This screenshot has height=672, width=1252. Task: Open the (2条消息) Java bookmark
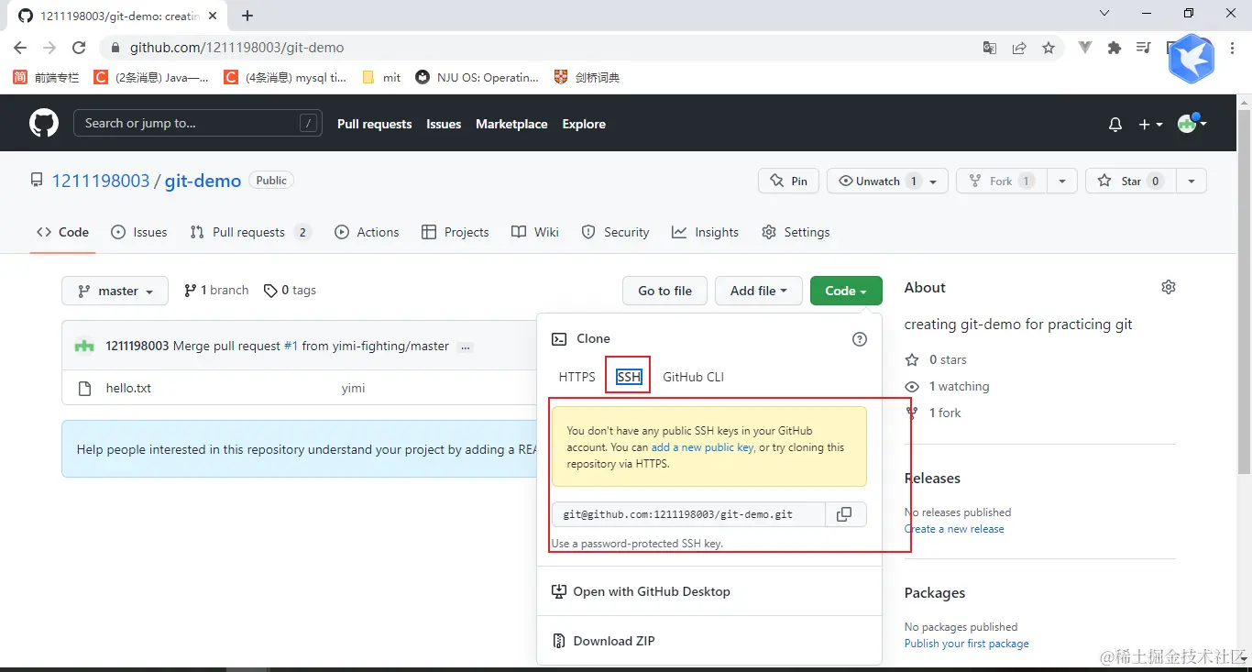pos(151,78)
